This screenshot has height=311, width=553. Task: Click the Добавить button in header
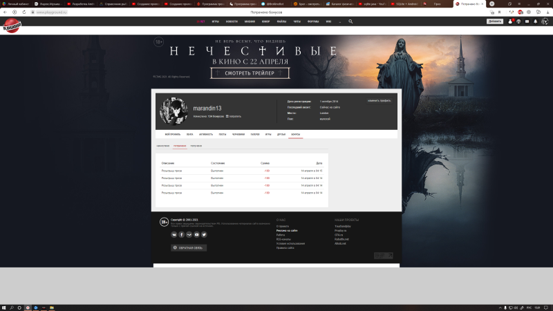[495, 21]
